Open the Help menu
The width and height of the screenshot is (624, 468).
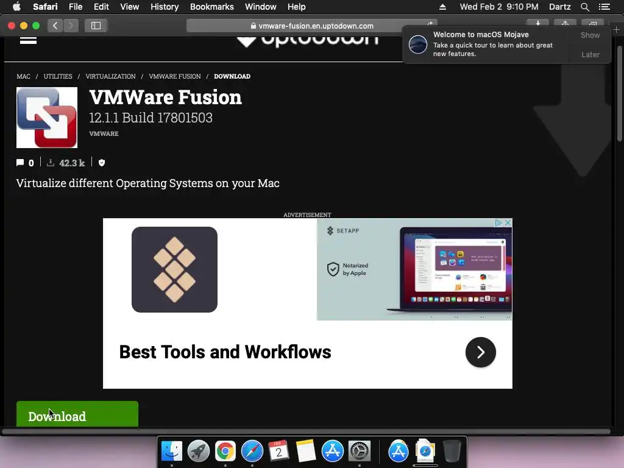click(297, 7)
